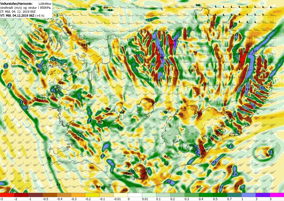This screenshot has width=284, height=201.
Task: Click the map value '2.3' near the south coast
Action: point(169,182)
